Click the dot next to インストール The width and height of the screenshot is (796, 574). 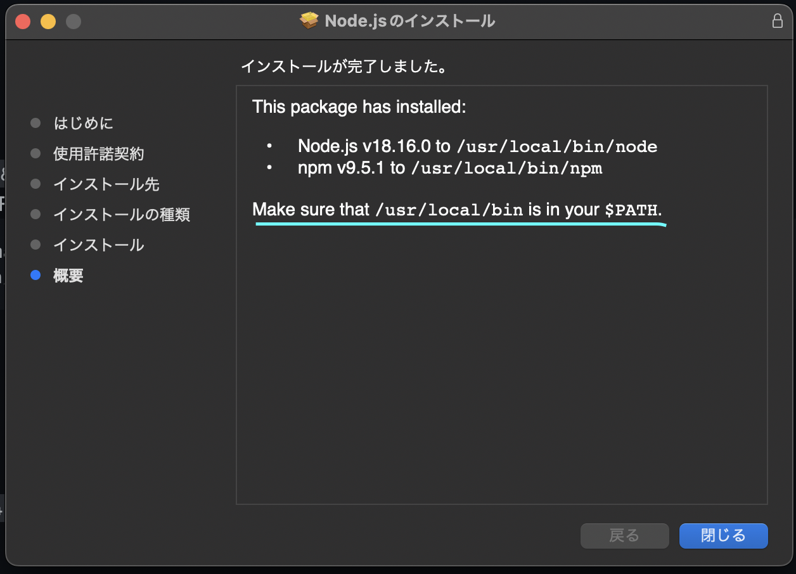tap(35, 245)
